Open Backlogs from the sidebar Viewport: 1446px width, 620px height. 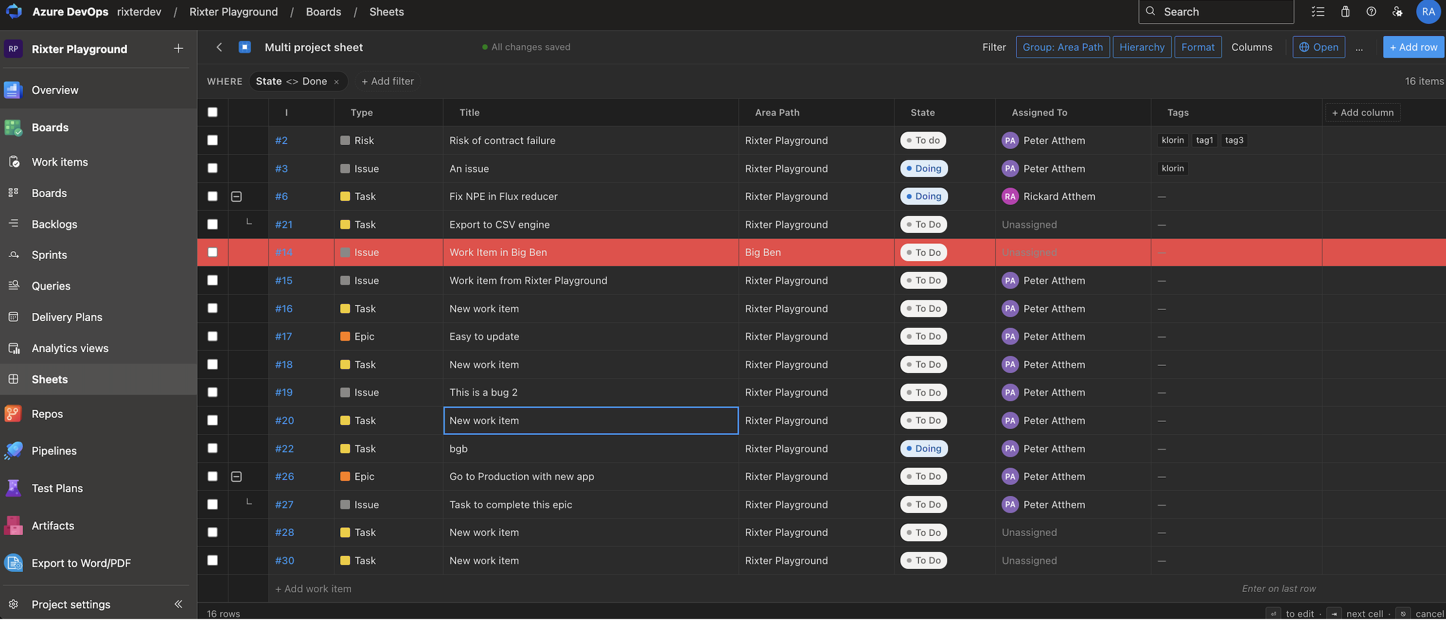coord(54,224)
